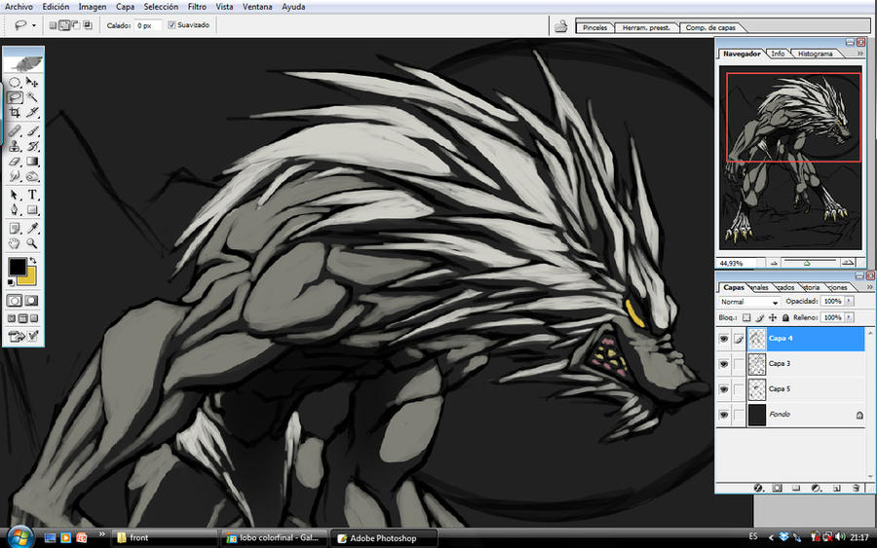Screen dimensions: 877x548
Task: Swap foreground and background colors
Action: (33, 261)
